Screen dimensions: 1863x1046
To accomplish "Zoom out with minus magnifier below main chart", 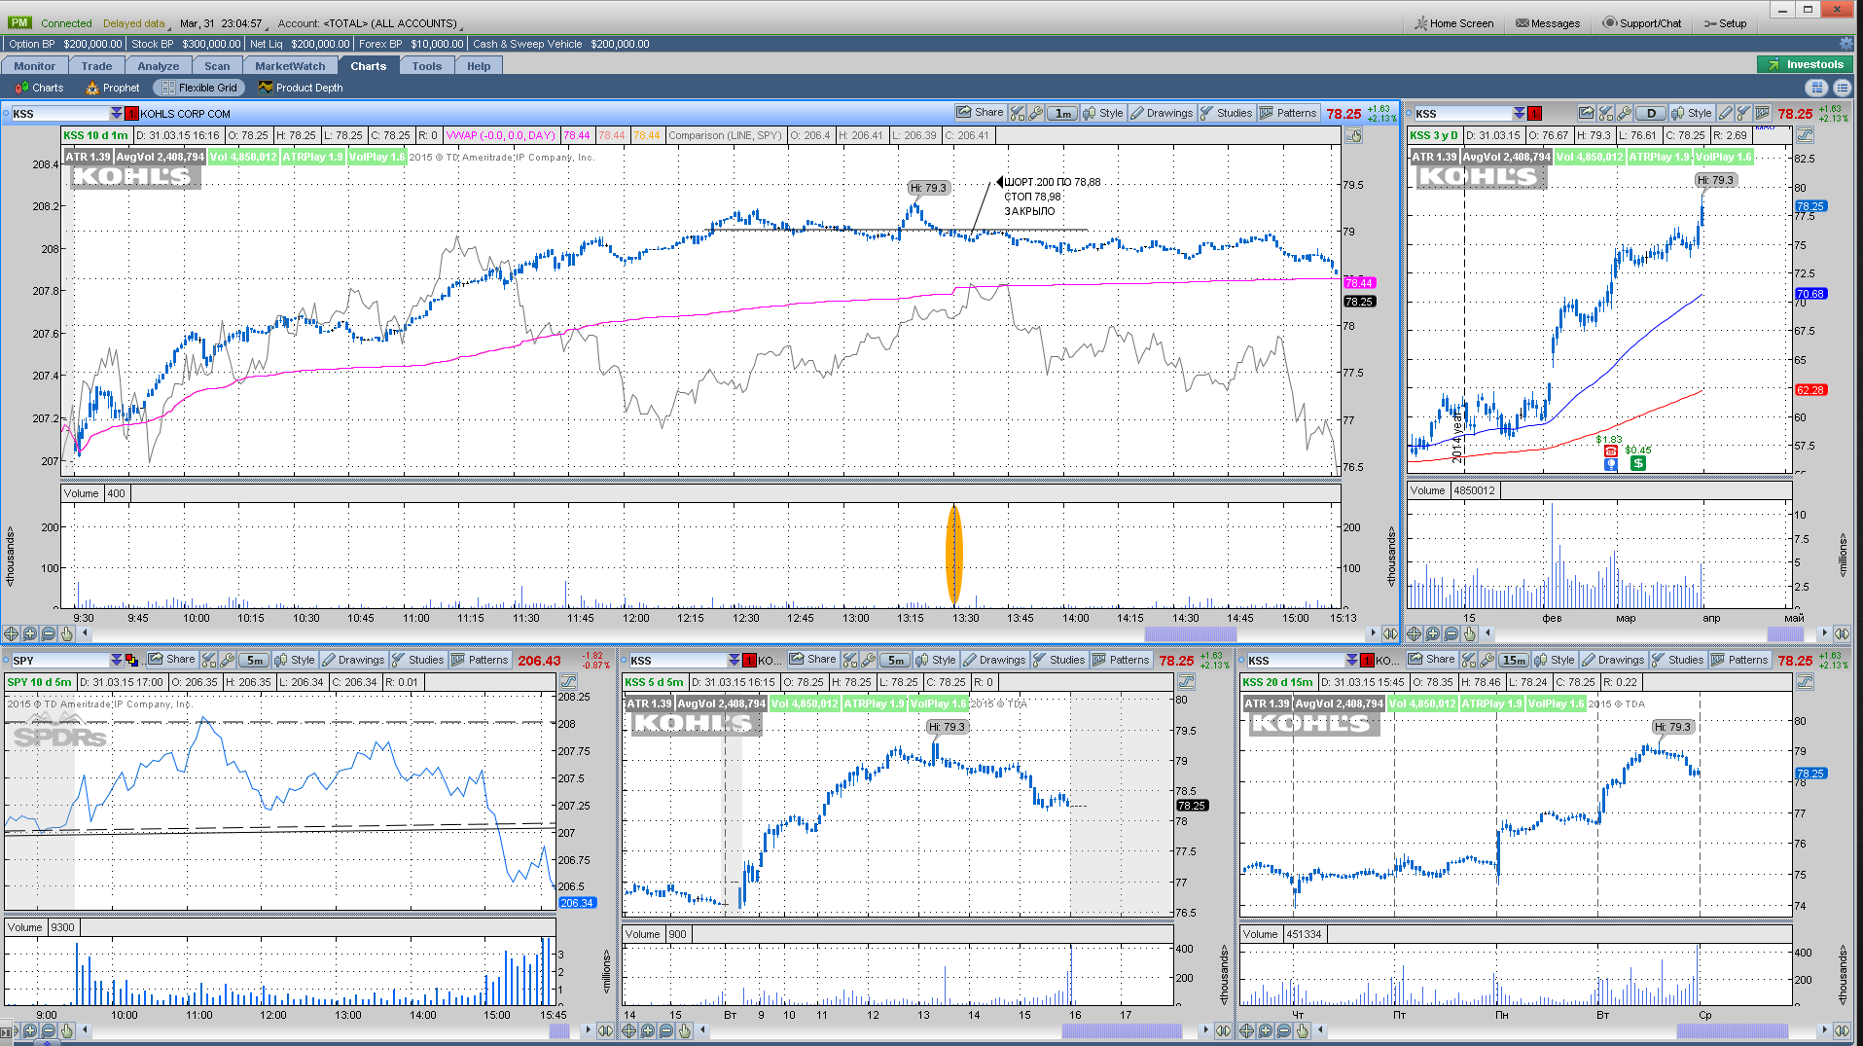I will [x=49, y=633].
